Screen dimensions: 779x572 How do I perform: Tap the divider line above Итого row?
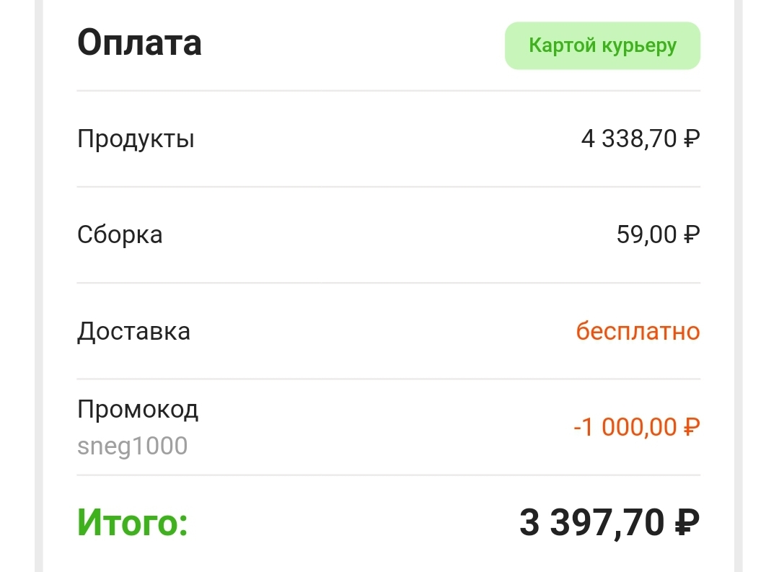(389, 475)
